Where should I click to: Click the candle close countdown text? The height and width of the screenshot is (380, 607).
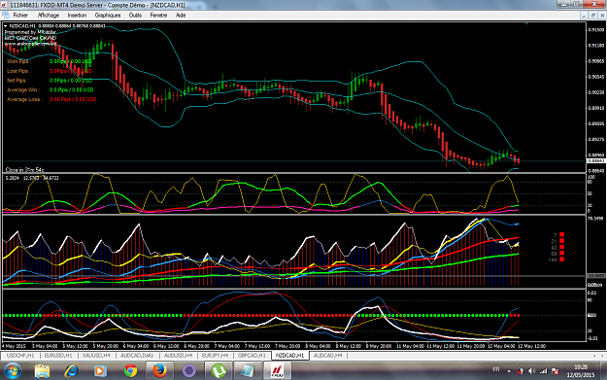[24, 170]
